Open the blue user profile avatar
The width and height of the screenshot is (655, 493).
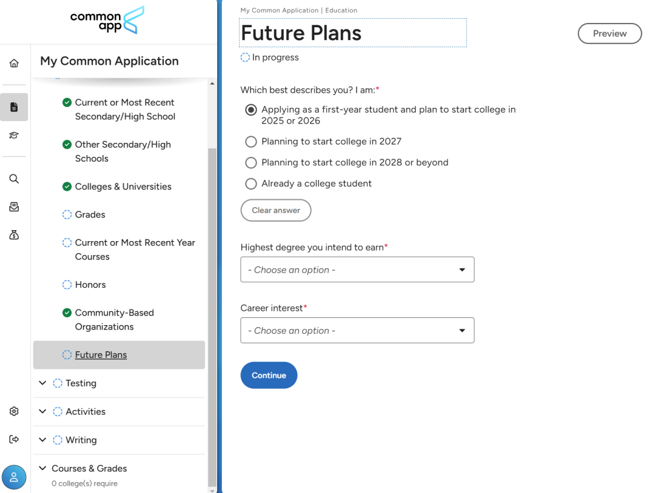pyautogui.click(x=14, y=477)
